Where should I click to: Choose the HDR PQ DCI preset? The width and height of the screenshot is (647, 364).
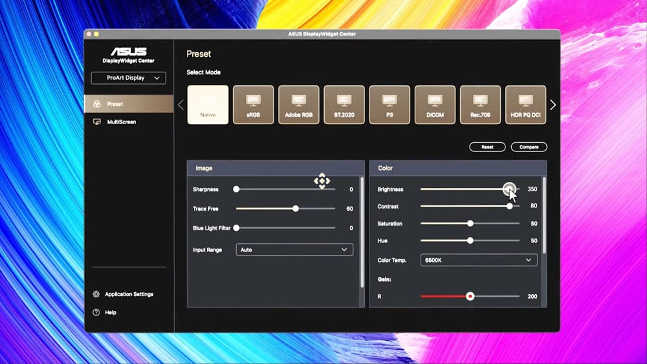coord(525,105)
